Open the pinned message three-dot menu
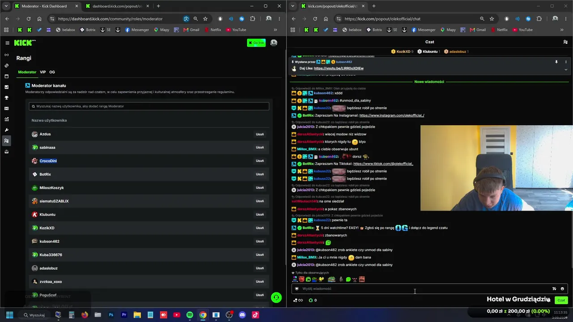573x322 pixels. 566,62
